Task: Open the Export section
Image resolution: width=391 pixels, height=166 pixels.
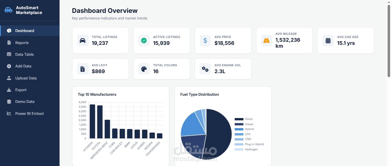Action: pos(30,90)
